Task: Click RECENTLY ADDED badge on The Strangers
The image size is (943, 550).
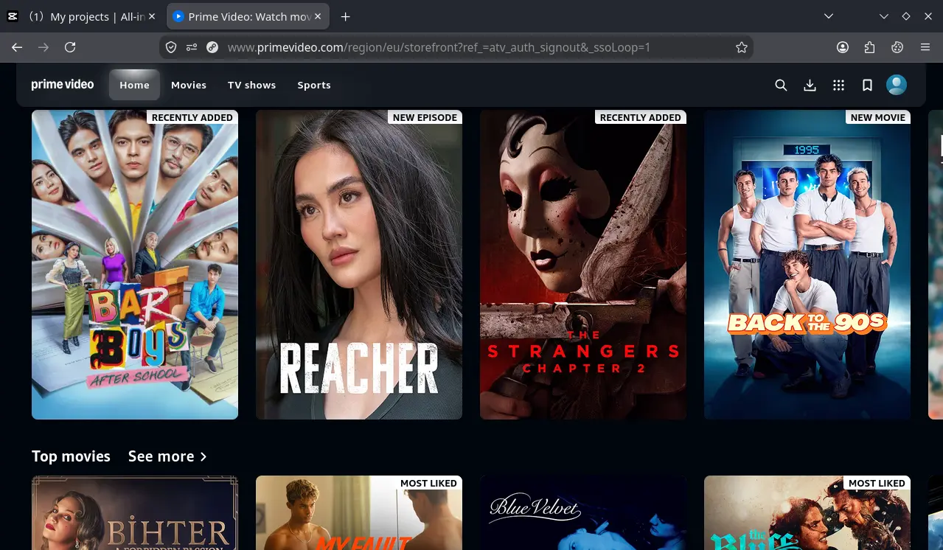Action: (640, 117)
